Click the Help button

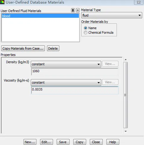tap(113, 142)
